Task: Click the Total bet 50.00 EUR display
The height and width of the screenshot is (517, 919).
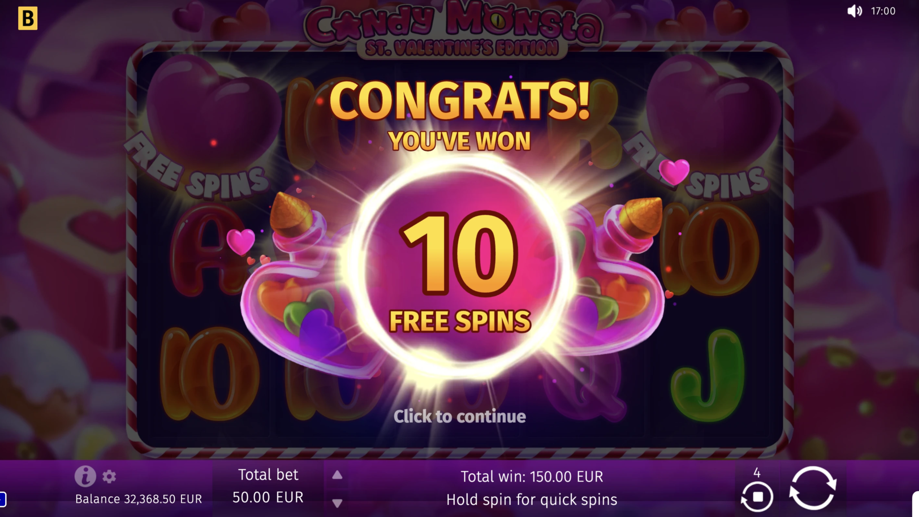Action: pyautogui.click(x=268, y=486)
